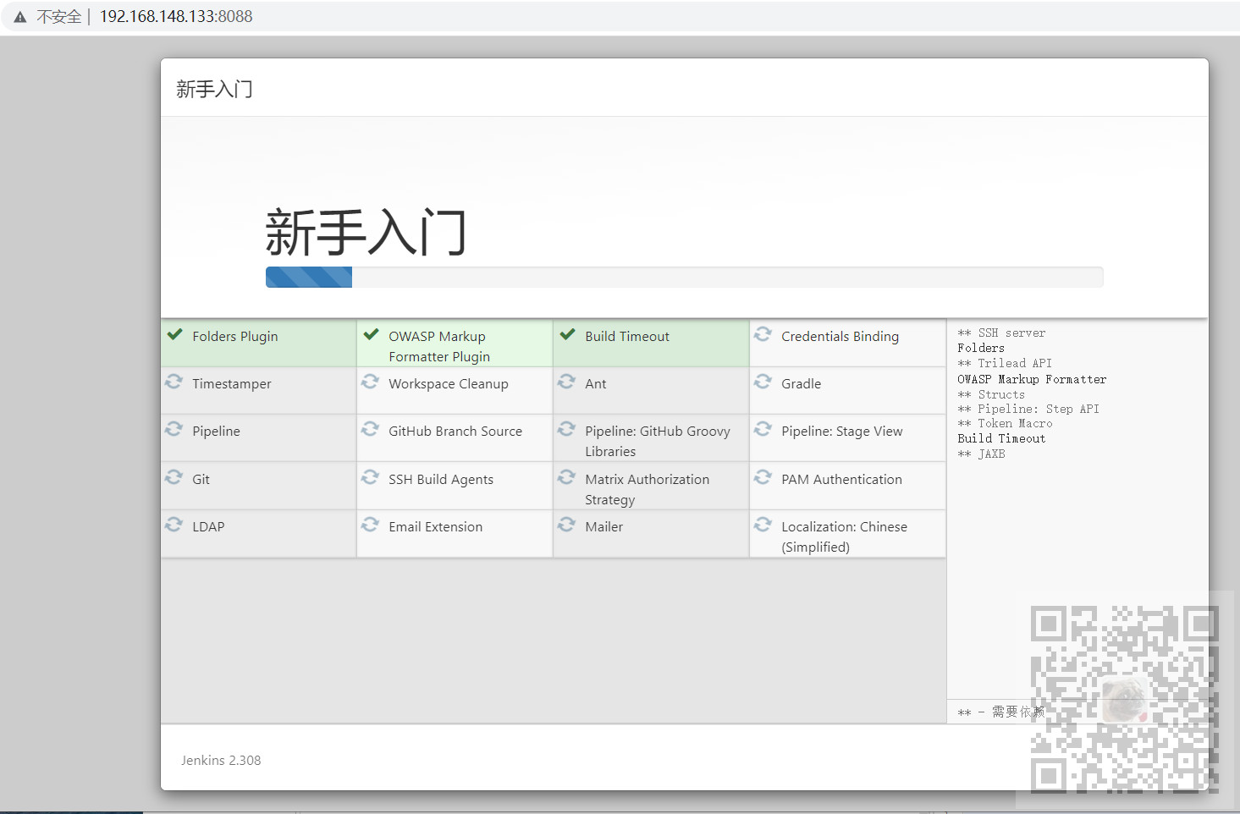The height and width of the screenshot is (814, 1240).
Task: Click '** Trilead API' log entry
Action: click(x=1005, y=363)
